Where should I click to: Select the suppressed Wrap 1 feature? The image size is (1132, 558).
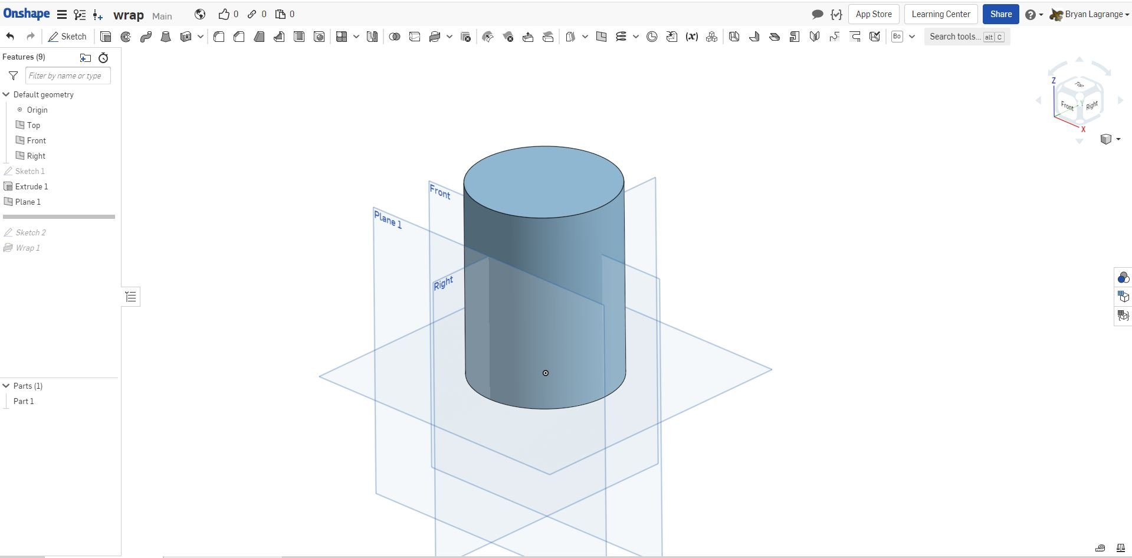(28, 248)
